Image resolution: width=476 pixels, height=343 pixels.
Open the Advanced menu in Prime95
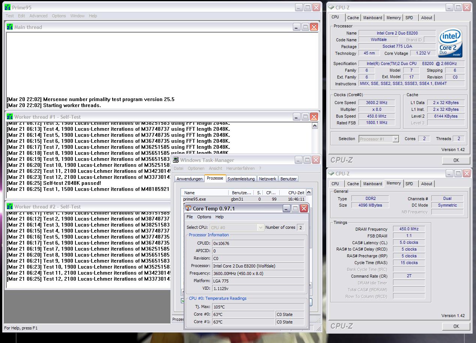coord(38,16)
